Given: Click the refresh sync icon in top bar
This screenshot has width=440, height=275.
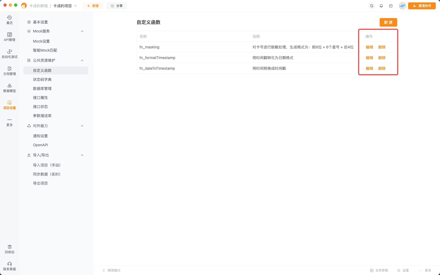Looking at the screenshot, I should click(x=372, y=6).
